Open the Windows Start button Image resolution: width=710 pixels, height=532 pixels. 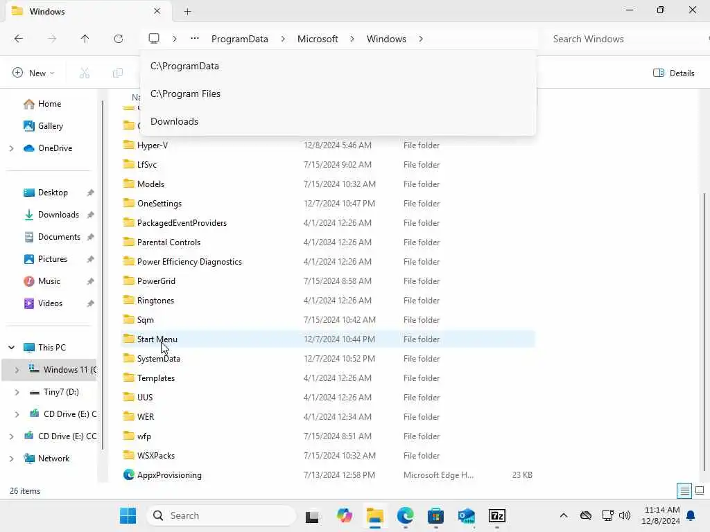(x=128, y=515)
